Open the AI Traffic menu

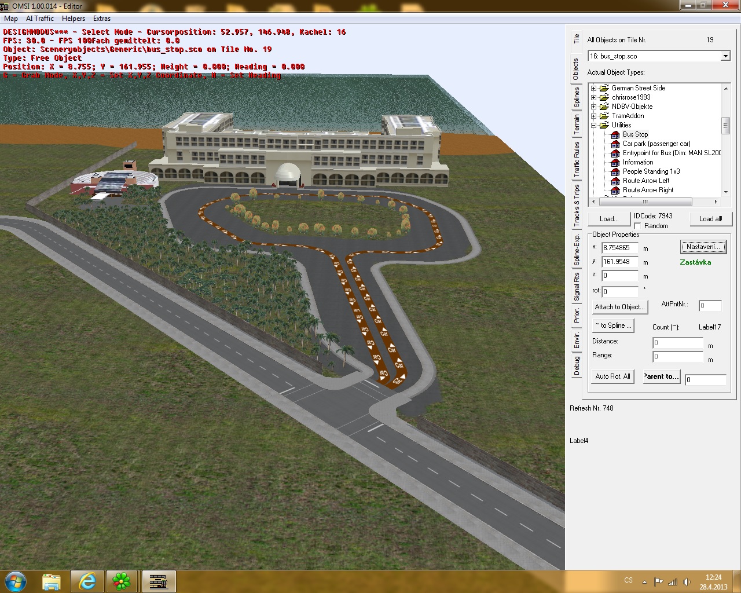click(40, 19)
